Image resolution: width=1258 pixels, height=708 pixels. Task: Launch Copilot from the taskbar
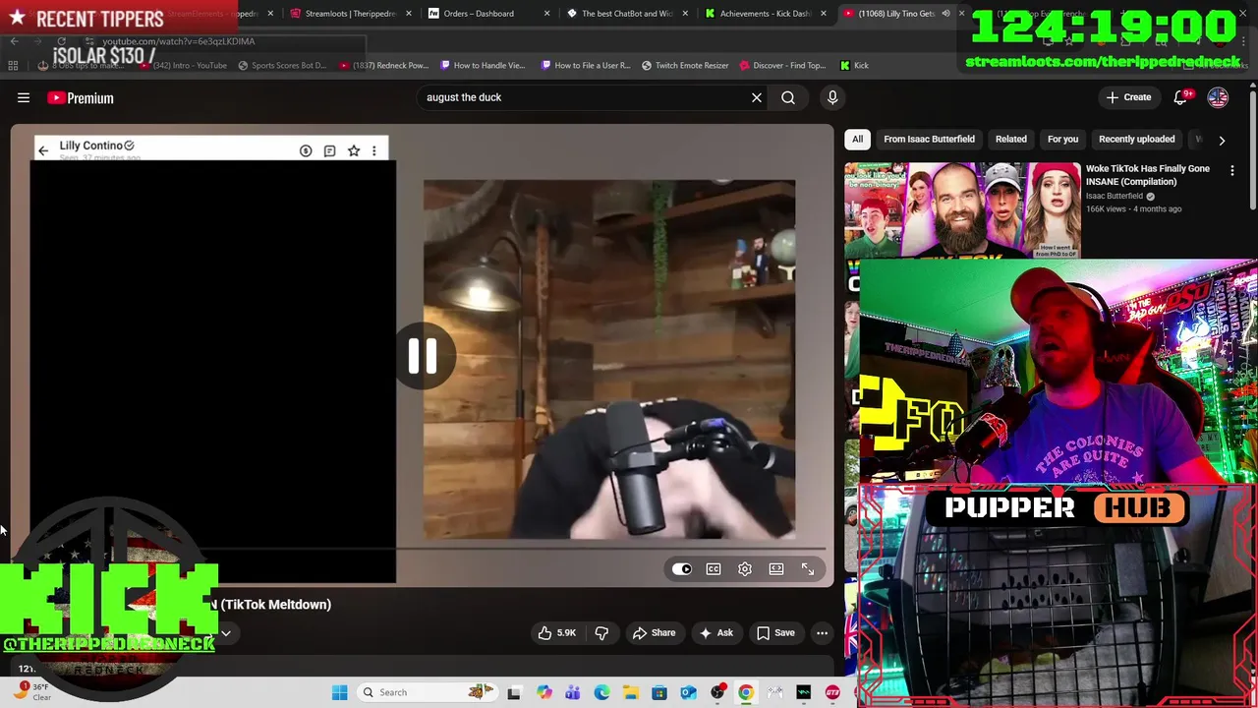coord(544,692)
